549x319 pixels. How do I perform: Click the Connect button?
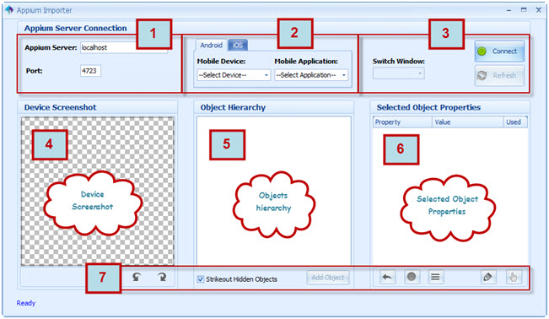coord(499,51)
